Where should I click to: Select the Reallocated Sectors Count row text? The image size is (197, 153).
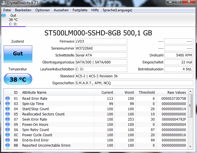[x=43, y=114]
